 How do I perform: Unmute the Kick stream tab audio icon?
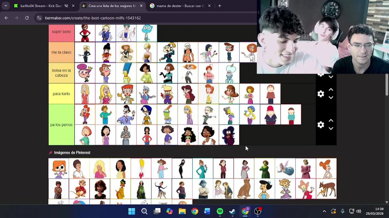pos(66,6)
